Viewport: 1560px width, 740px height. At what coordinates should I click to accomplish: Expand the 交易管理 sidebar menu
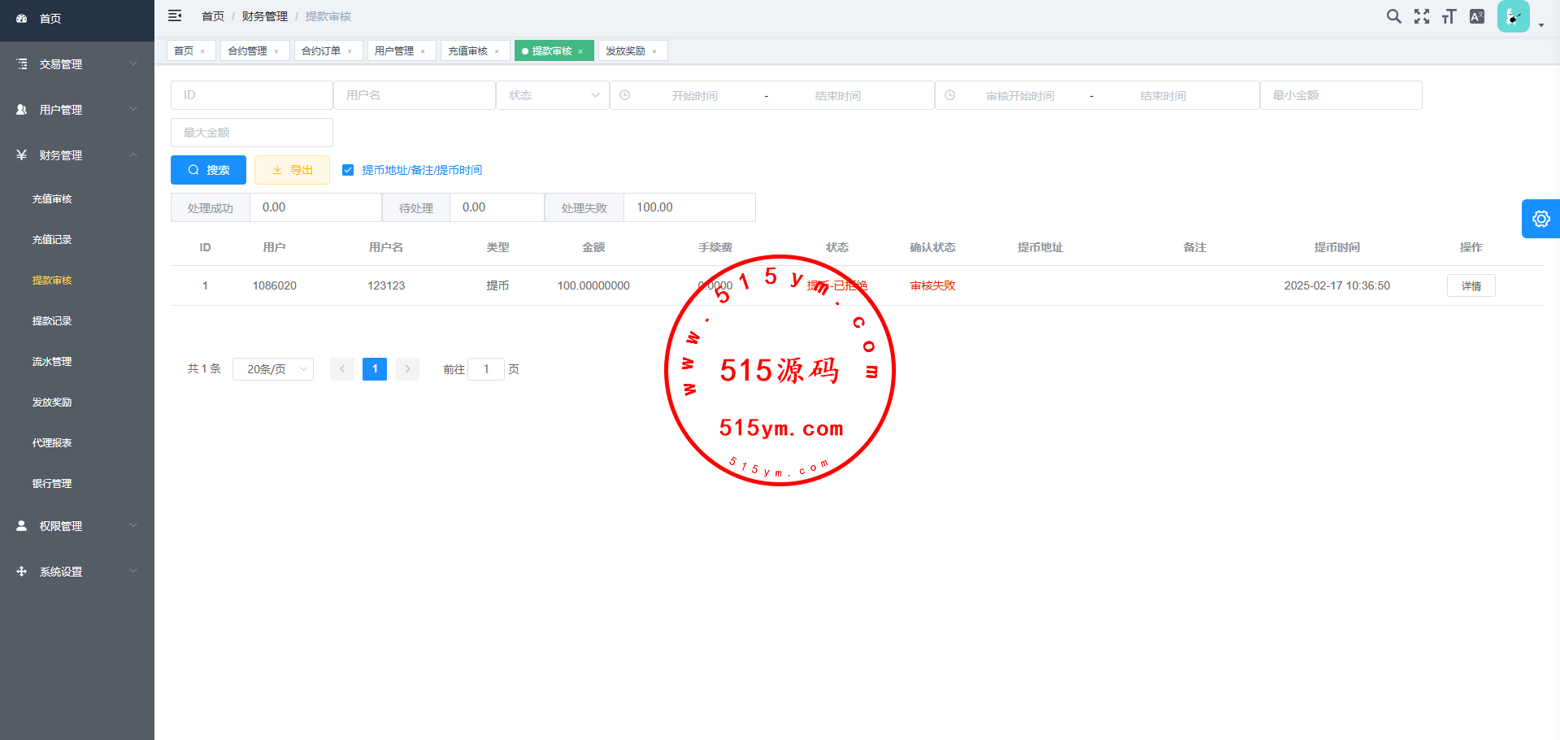tap(77, 64)
